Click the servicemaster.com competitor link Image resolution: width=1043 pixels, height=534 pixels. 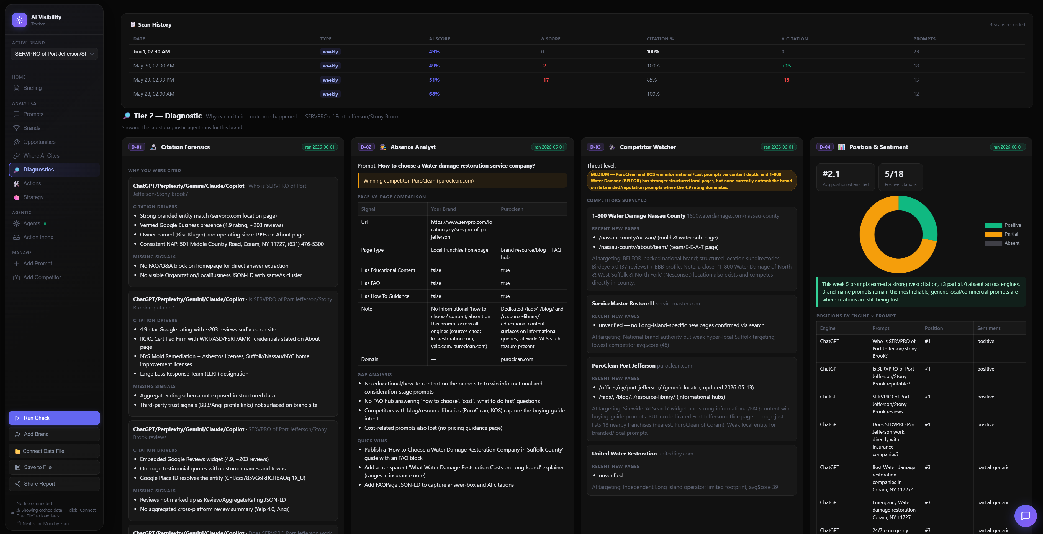coord(678,304)
